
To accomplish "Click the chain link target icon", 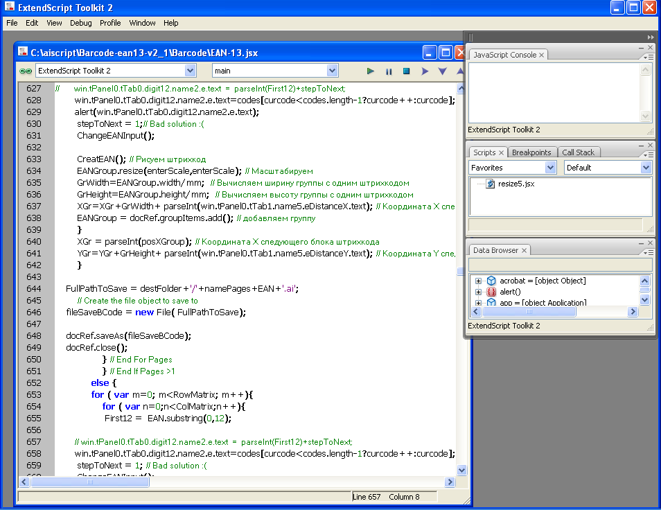I will 26,71.
